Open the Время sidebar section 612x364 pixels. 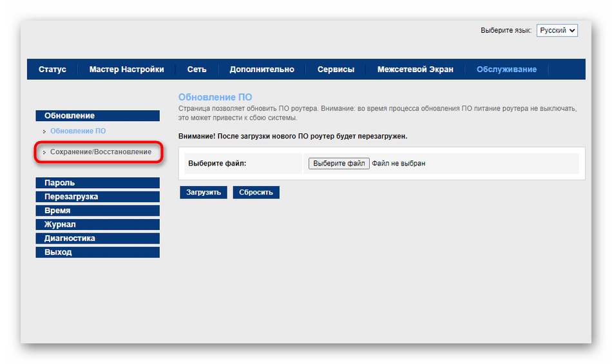(x=97, y=211)
